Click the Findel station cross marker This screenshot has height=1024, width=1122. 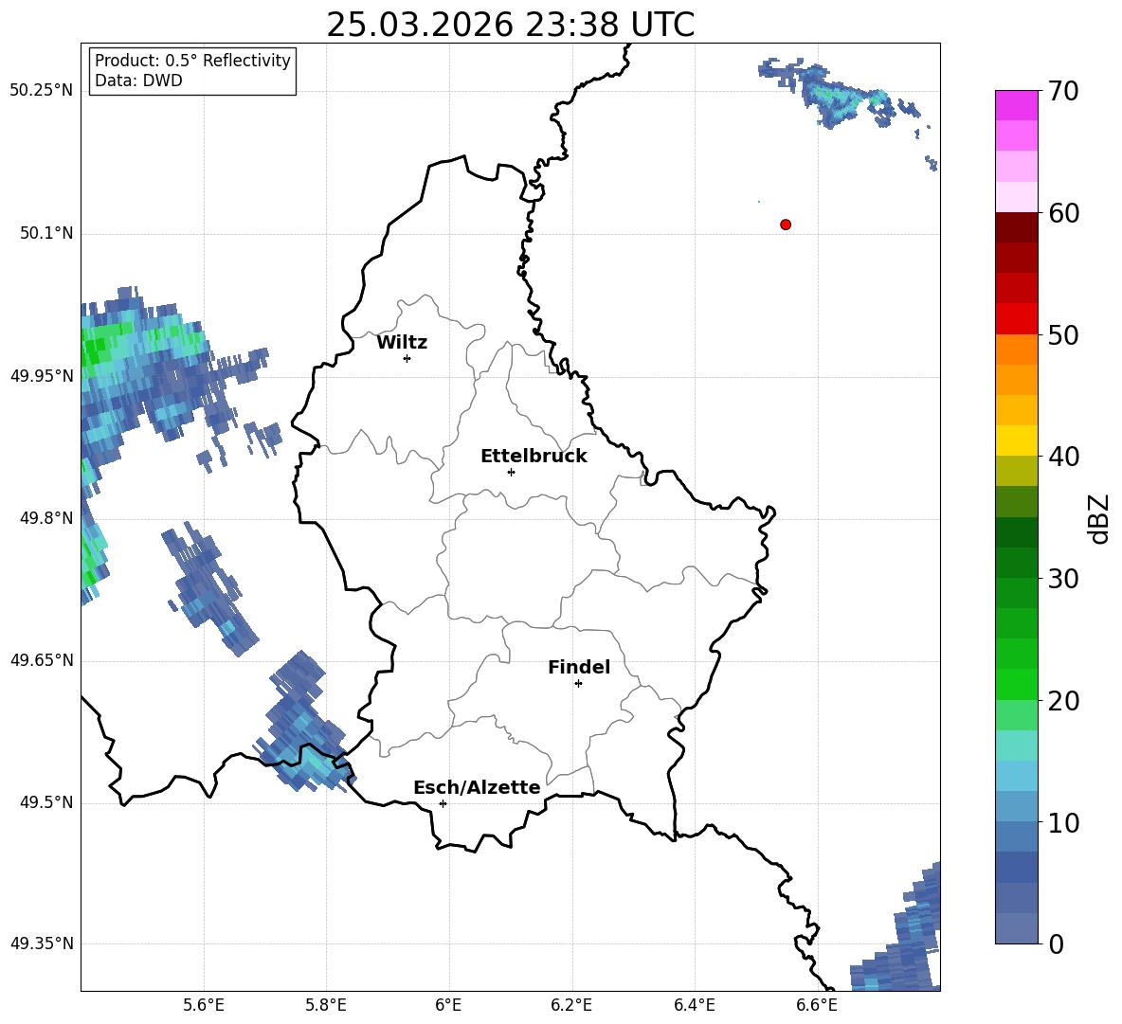[x=578, y=684]
